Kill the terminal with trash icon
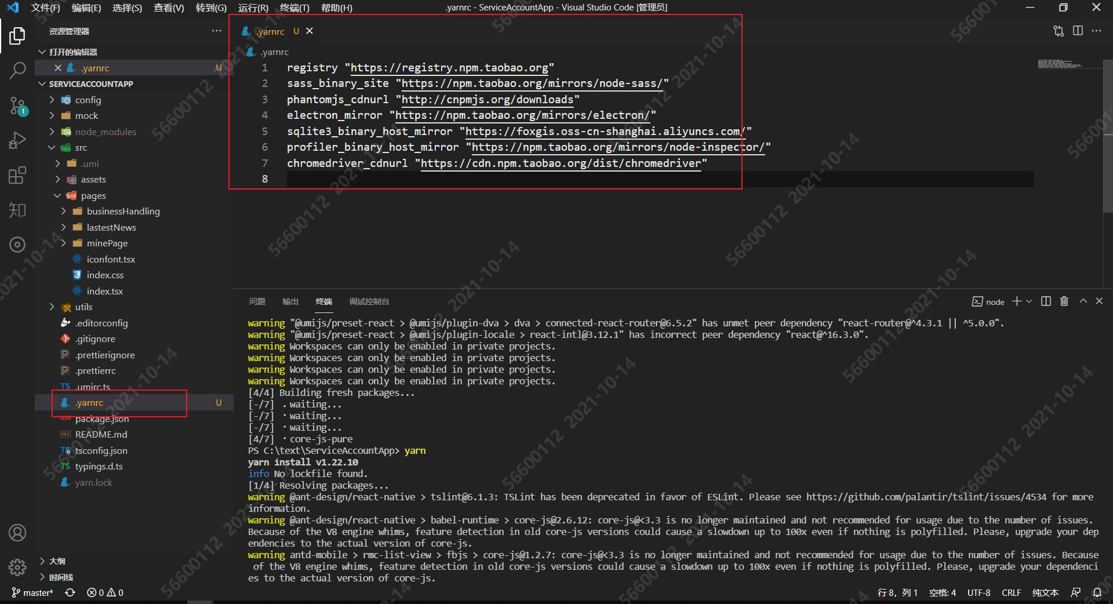 (x=1063, y=301)
